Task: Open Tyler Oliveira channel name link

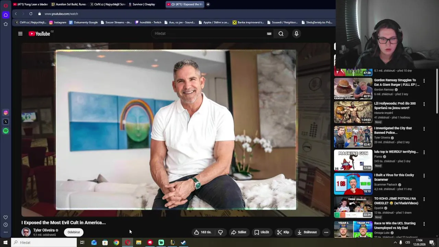Action: [x=44, y=230]
